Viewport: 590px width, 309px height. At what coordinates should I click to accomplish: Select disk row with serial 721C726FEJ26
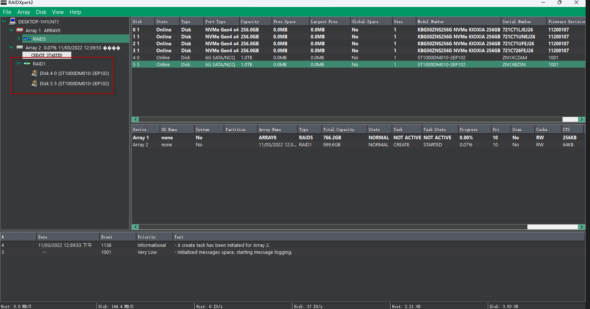358,50
